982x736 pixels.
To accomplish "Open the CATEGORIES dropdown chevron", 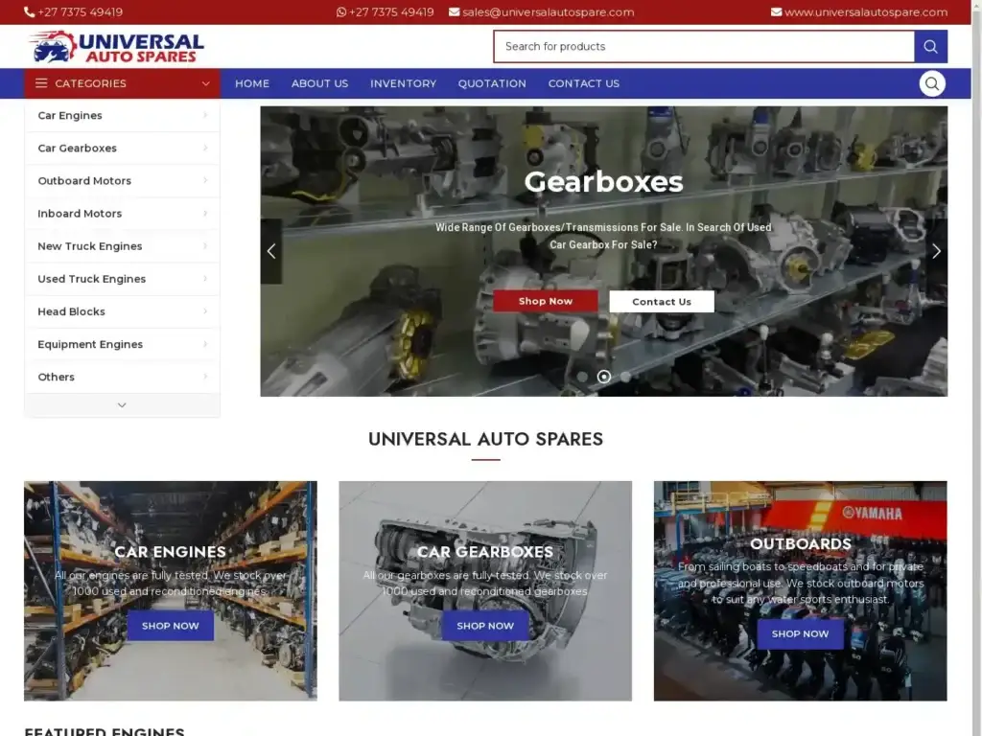I will (204, 83).
